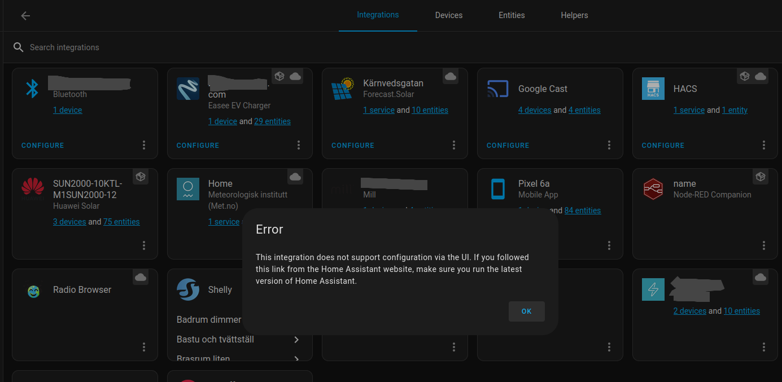Open the Google Cast card three-dot menu
This screenshot has height=382, width=782.
click(609, 145)
